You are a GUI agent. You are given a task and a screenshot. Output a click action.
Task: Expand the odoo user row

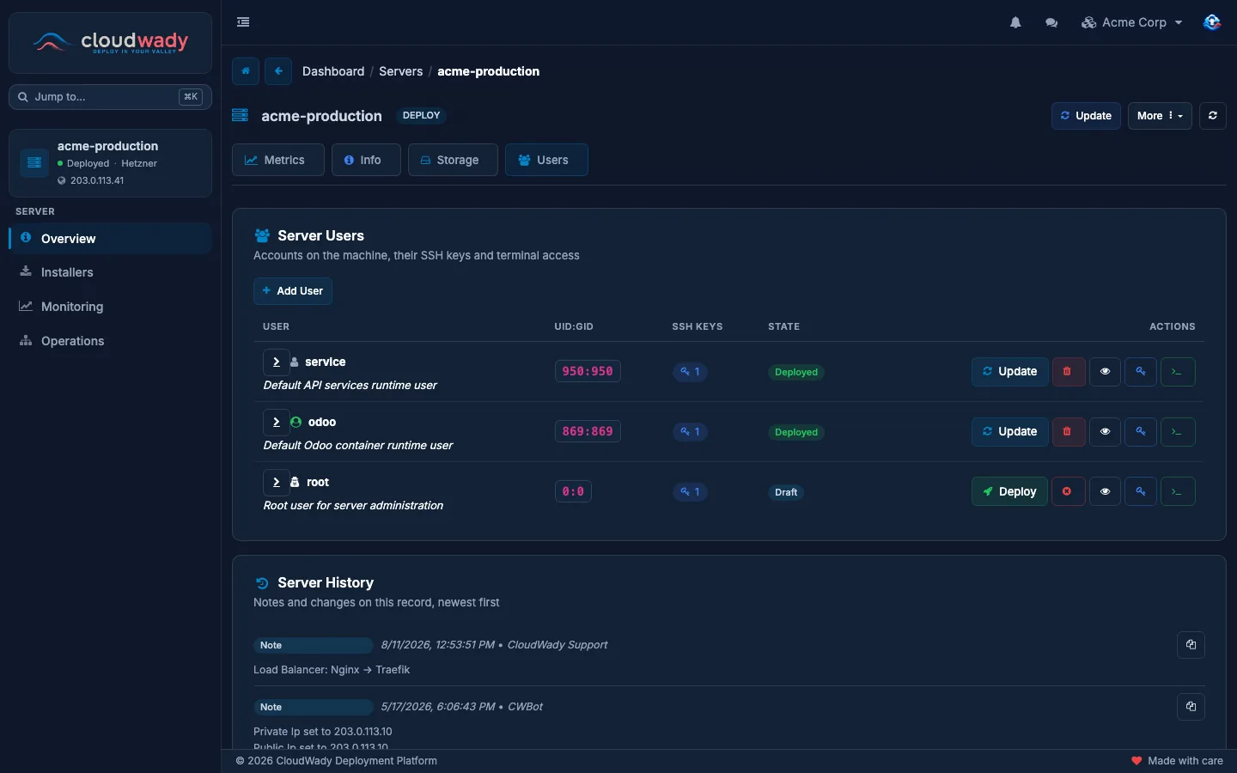(276, 422)
